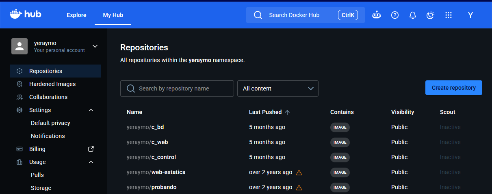Click the Search Docker Hub field
The height and width of the screenshot is (194, 492).
(305, 15)
